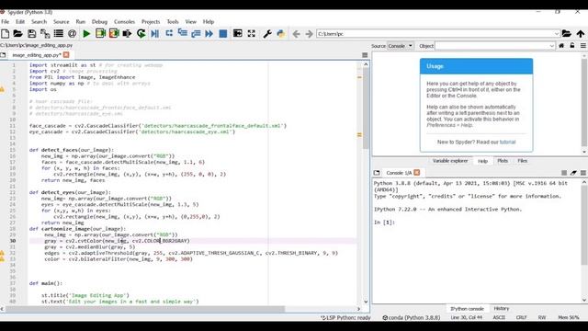The height and width of the screenshot is (331, 588).
Task: Toggle fullscreen mode icon
Action: [251, 34]
